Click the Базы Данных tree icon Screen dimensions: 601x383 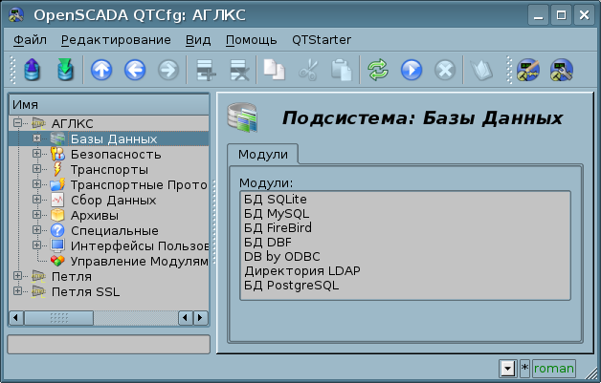pos(57,138)
